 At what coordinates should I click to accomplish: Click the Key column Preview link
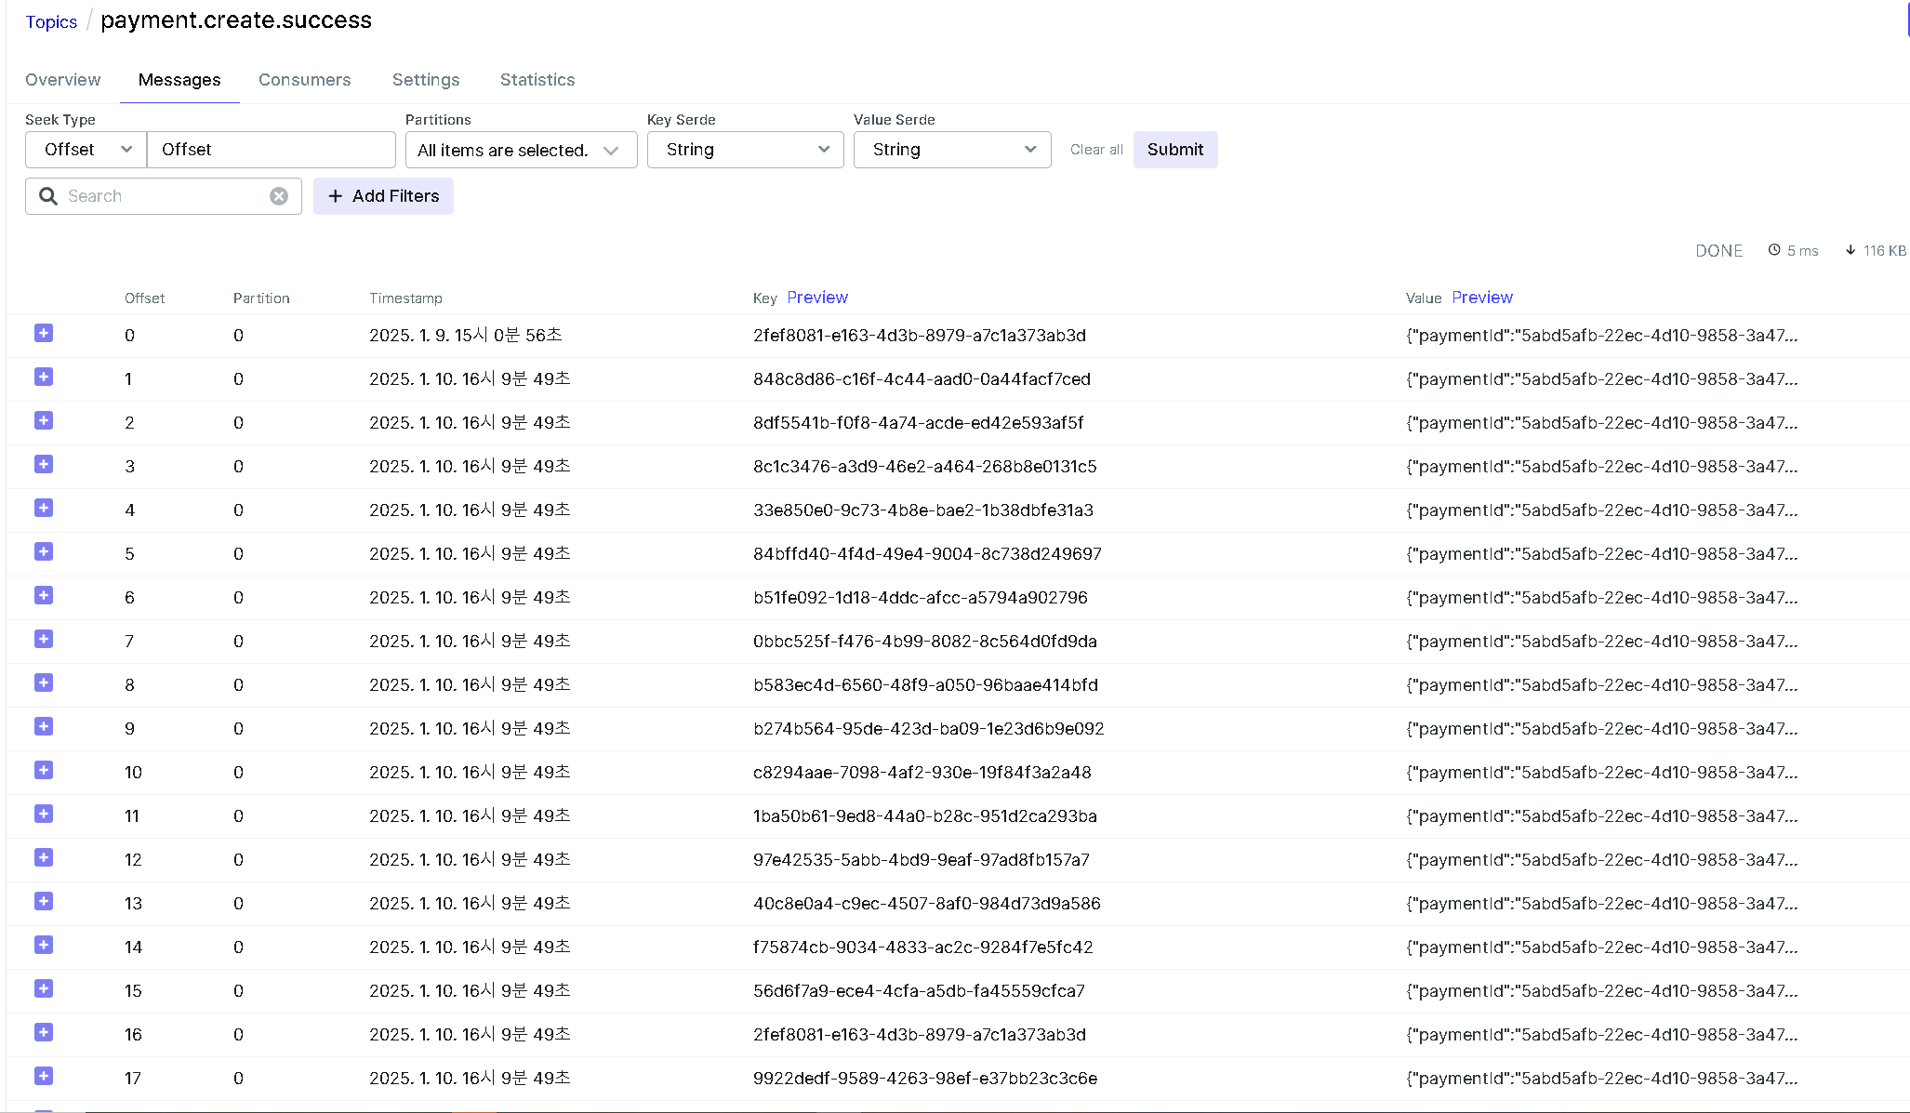tap(817, 298)
